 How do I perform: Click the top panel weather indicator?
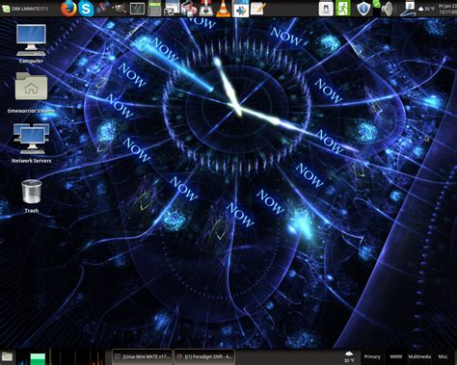click(426, 9)
